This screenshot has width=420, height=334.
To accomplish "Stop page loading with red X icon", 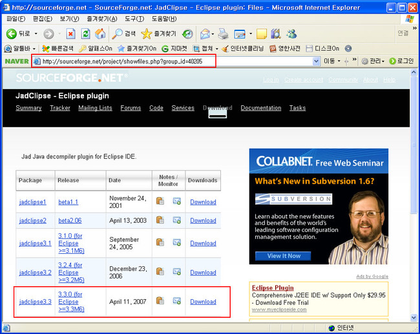I will pyautogui.click(x=70, y=34).
